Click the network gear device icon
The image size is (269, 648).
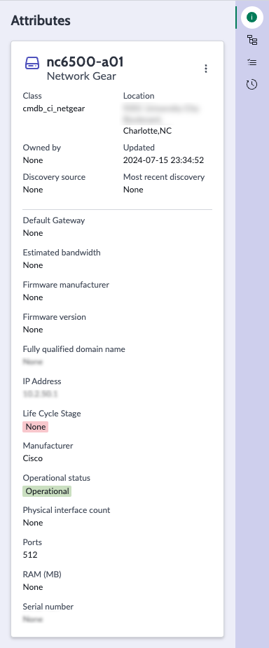tap(32, 63)
